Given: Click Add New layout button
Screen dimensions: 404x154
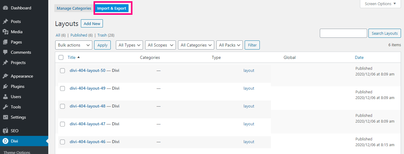Looking at the screenshot, I should point(92,24).
